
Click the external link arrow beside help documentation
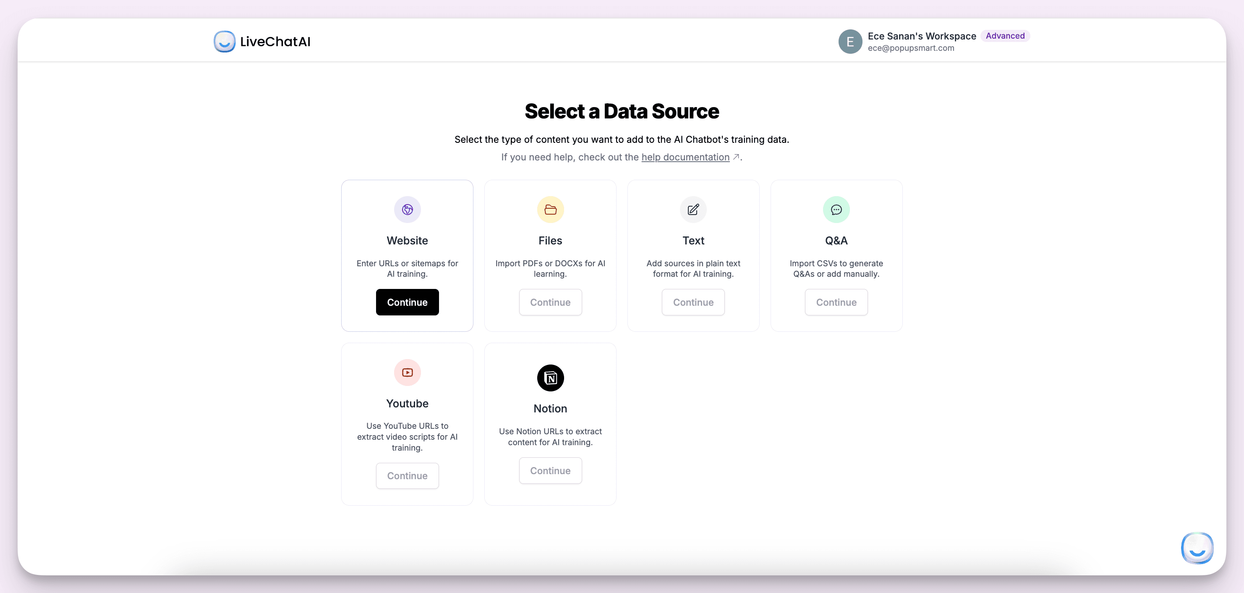click(736, 157)
